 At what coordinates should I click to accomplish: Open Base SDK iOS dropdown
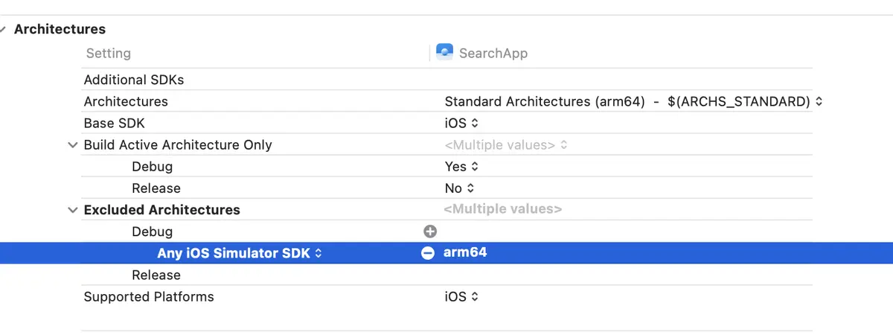pyautogui.click(x=461, y=123)
